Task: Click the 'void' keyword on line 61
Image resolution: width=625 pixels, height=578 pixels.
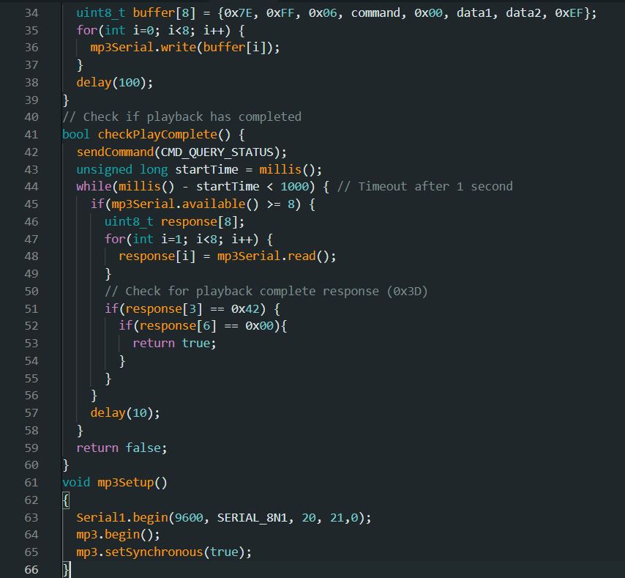Action: click(x=75, y=482)
